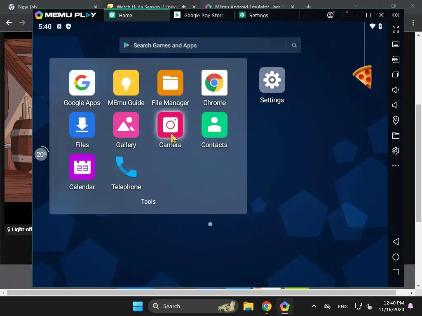Open the browser three-dot menu
422x316 pixels.
tap(413, 23)
